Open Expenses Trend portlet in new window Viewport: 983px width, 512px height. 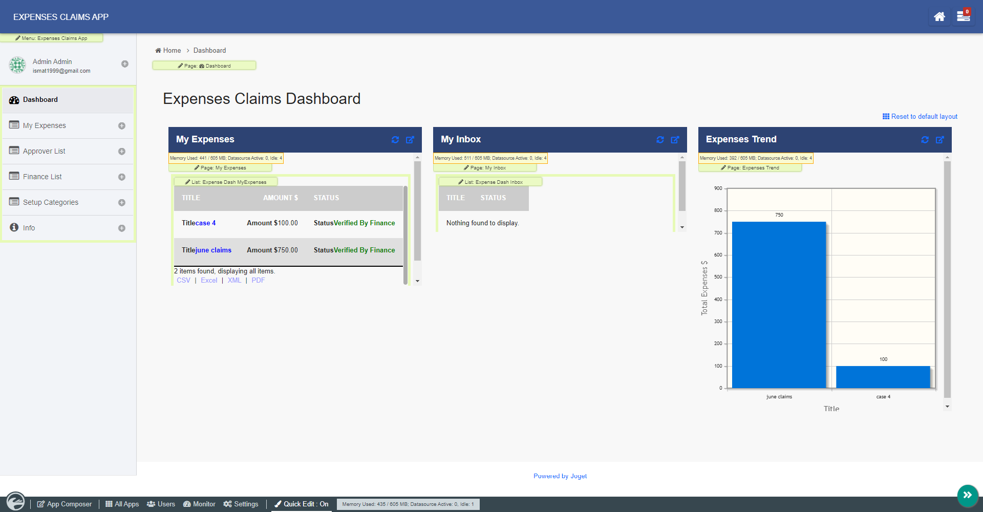940,140
